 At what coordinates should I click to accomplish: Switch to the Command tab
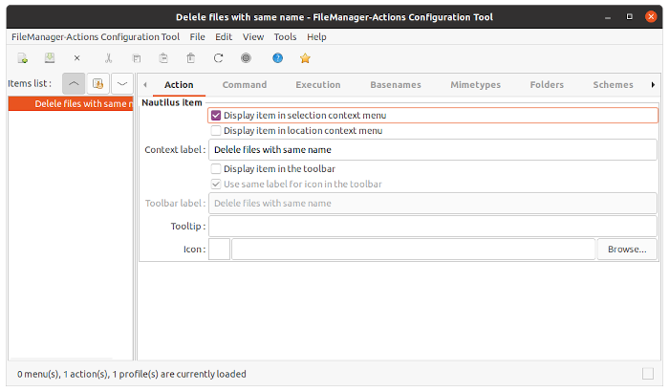pos(245,85)
